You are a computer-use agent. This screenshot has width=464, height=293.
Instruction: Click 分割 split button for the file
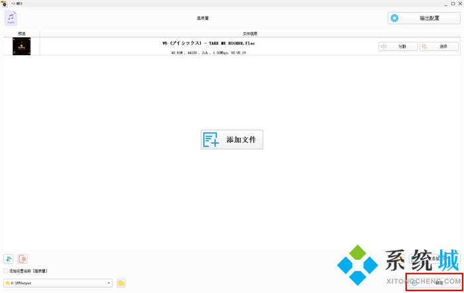point(397,46)
